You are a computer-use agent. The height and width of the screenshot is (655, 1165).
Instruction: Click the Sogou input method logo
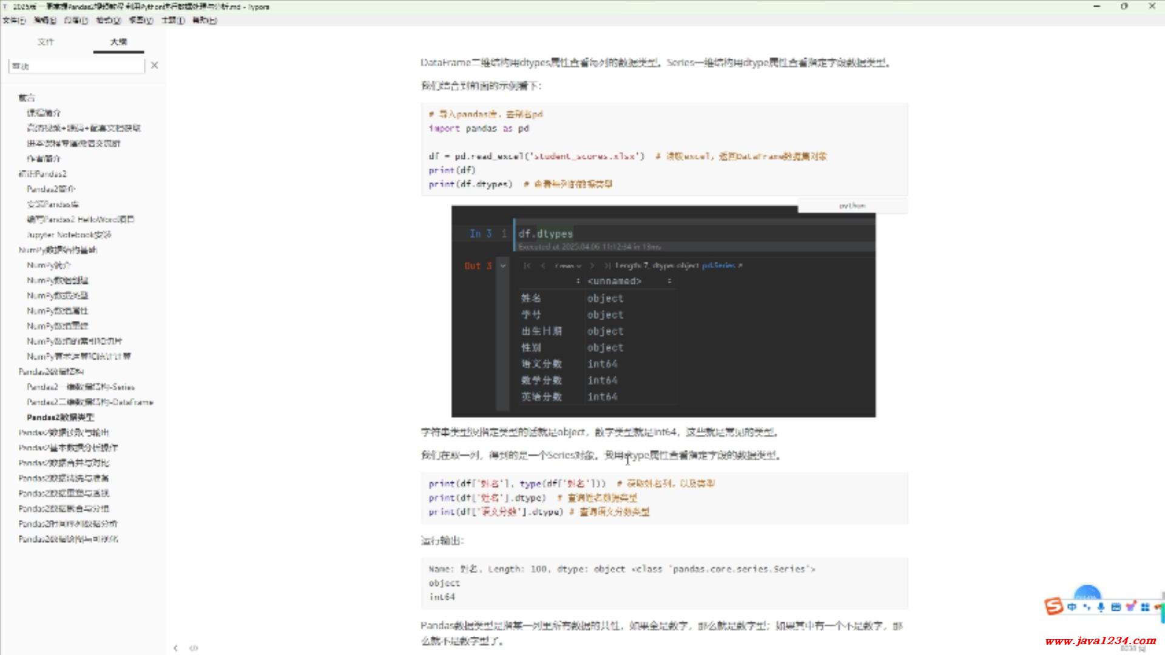point(1054,606)
